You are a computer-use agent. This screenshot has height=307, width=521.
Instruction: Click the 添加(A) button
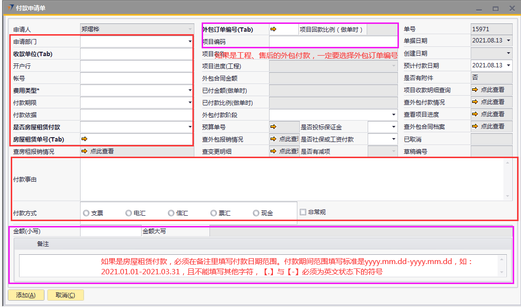coord(26,295)
